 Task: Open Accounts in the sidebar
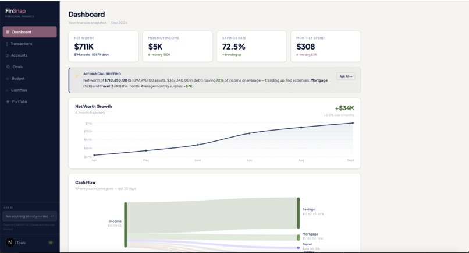coord(30,55)
